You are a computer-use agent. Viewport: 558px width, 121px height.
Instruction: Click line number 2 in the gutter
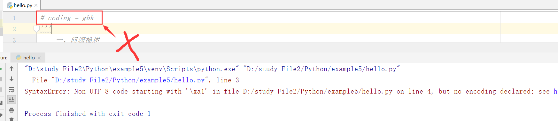click(x=14, y=29)
